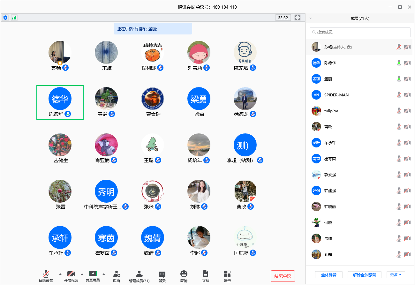Check the green network signal icon
Screen dimensions: 415x285
coord(14,18)
